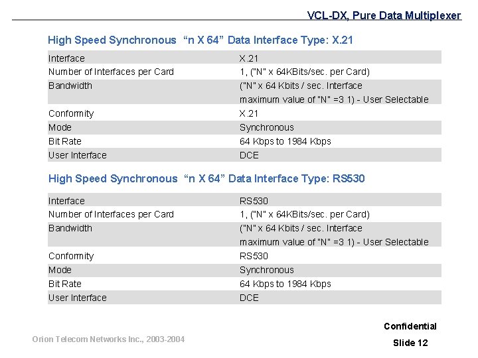Select Synchronous mode value in X.21 table
Screen dimensions: 478x358
[x=267, y=127]
